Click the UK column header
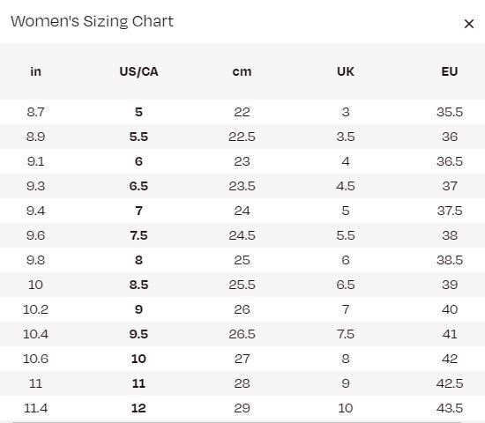The width and height of the screenshot is (485, 423). (x=346, y=71)
